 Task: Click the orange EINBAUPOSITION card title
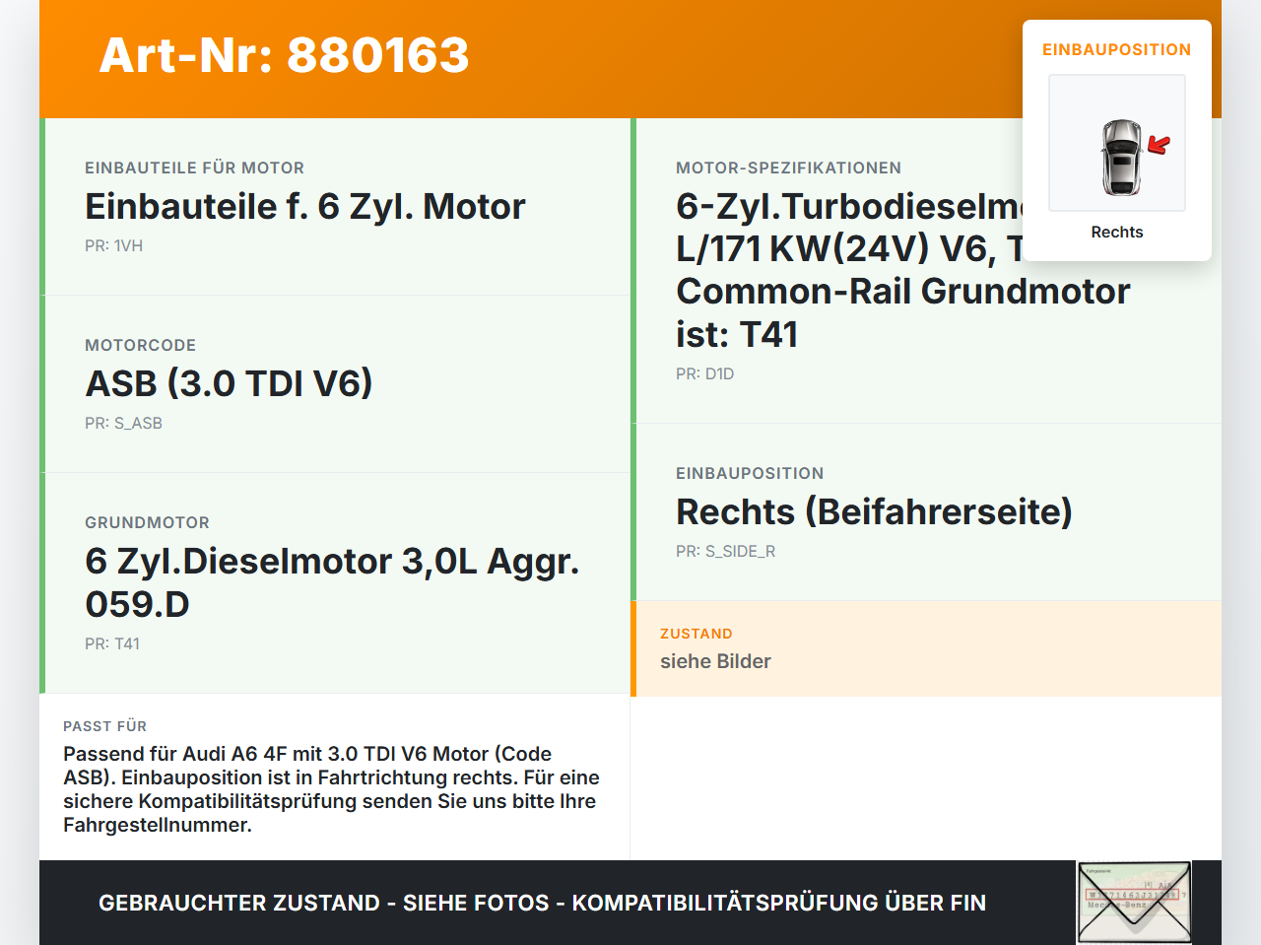[1117, 50]
